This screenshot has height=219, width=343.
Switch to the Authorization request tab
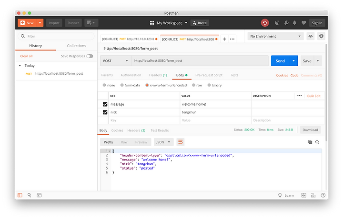[x=131, y=75]
